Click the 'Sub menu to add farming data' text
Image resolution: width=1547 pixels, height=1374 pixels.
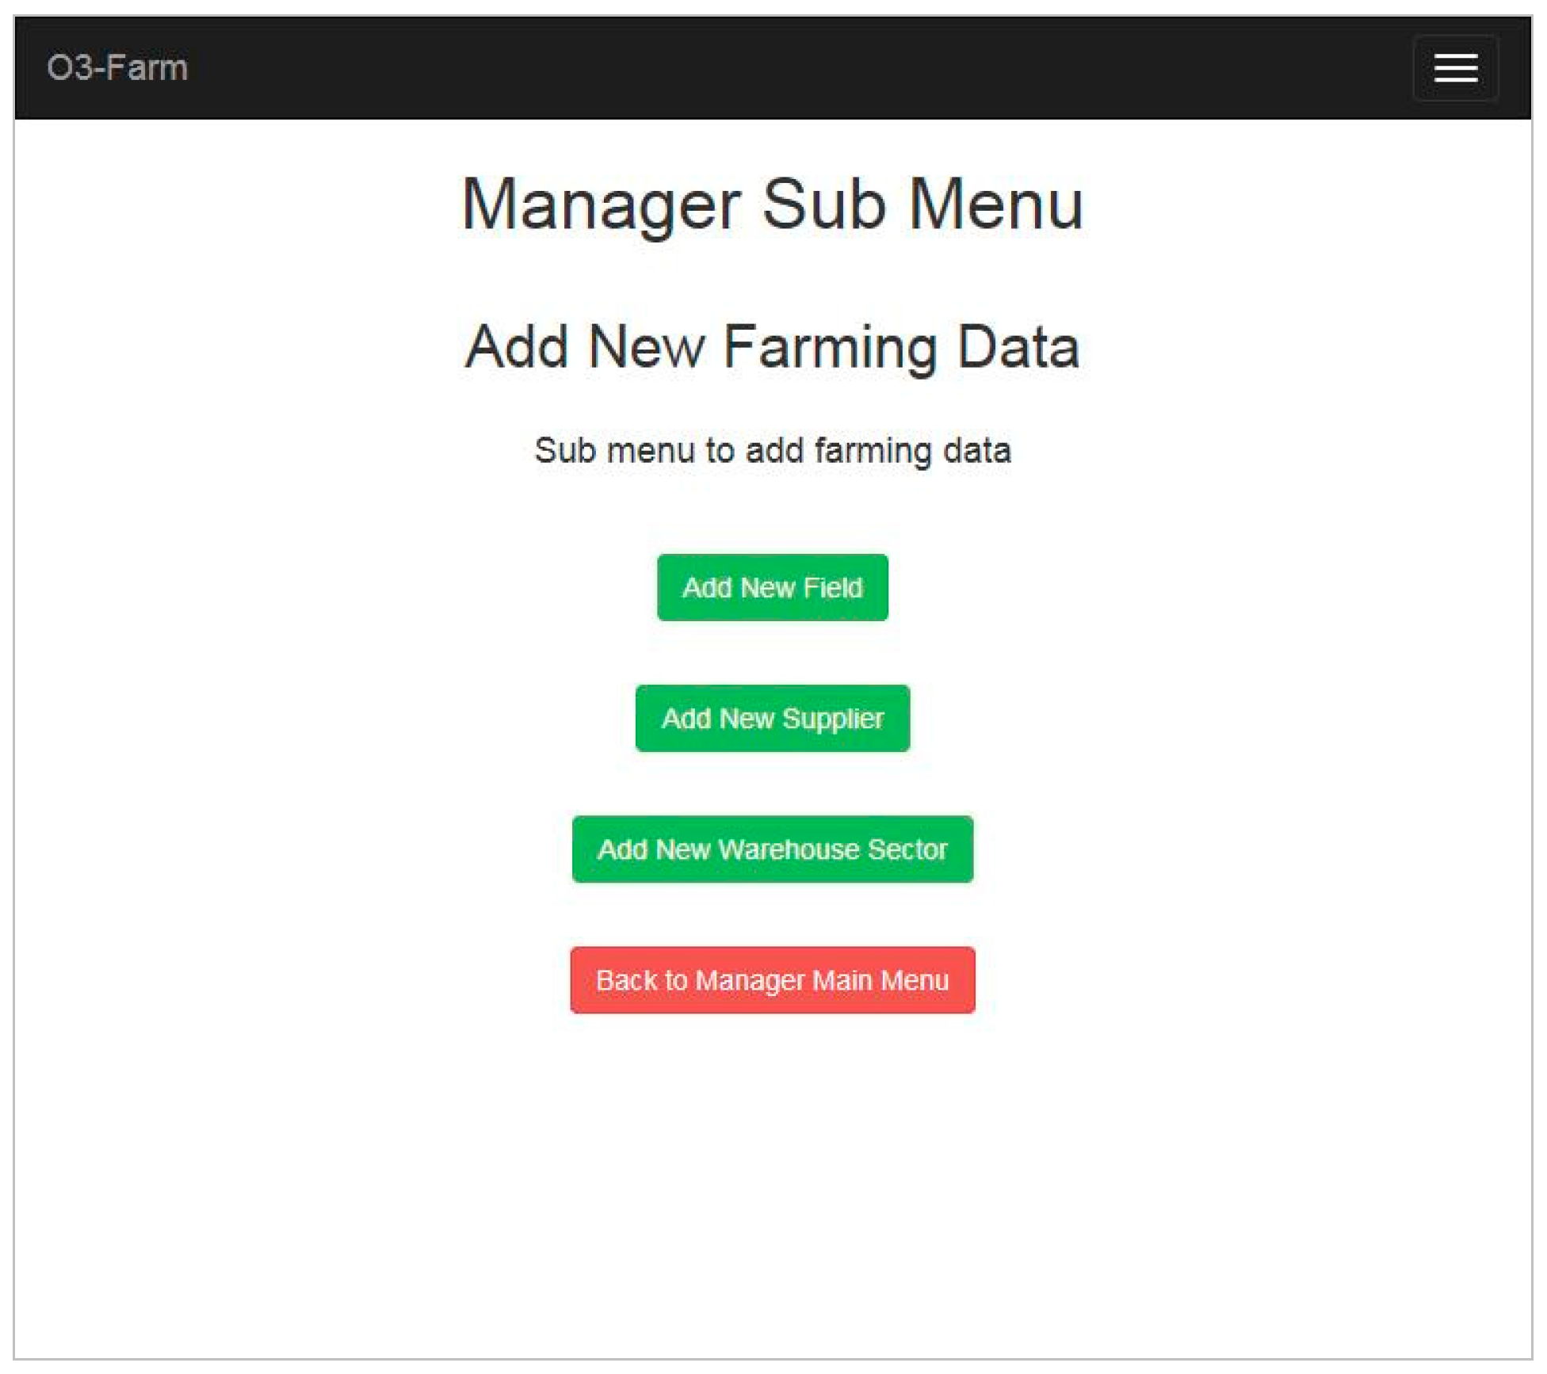point(772,450)
